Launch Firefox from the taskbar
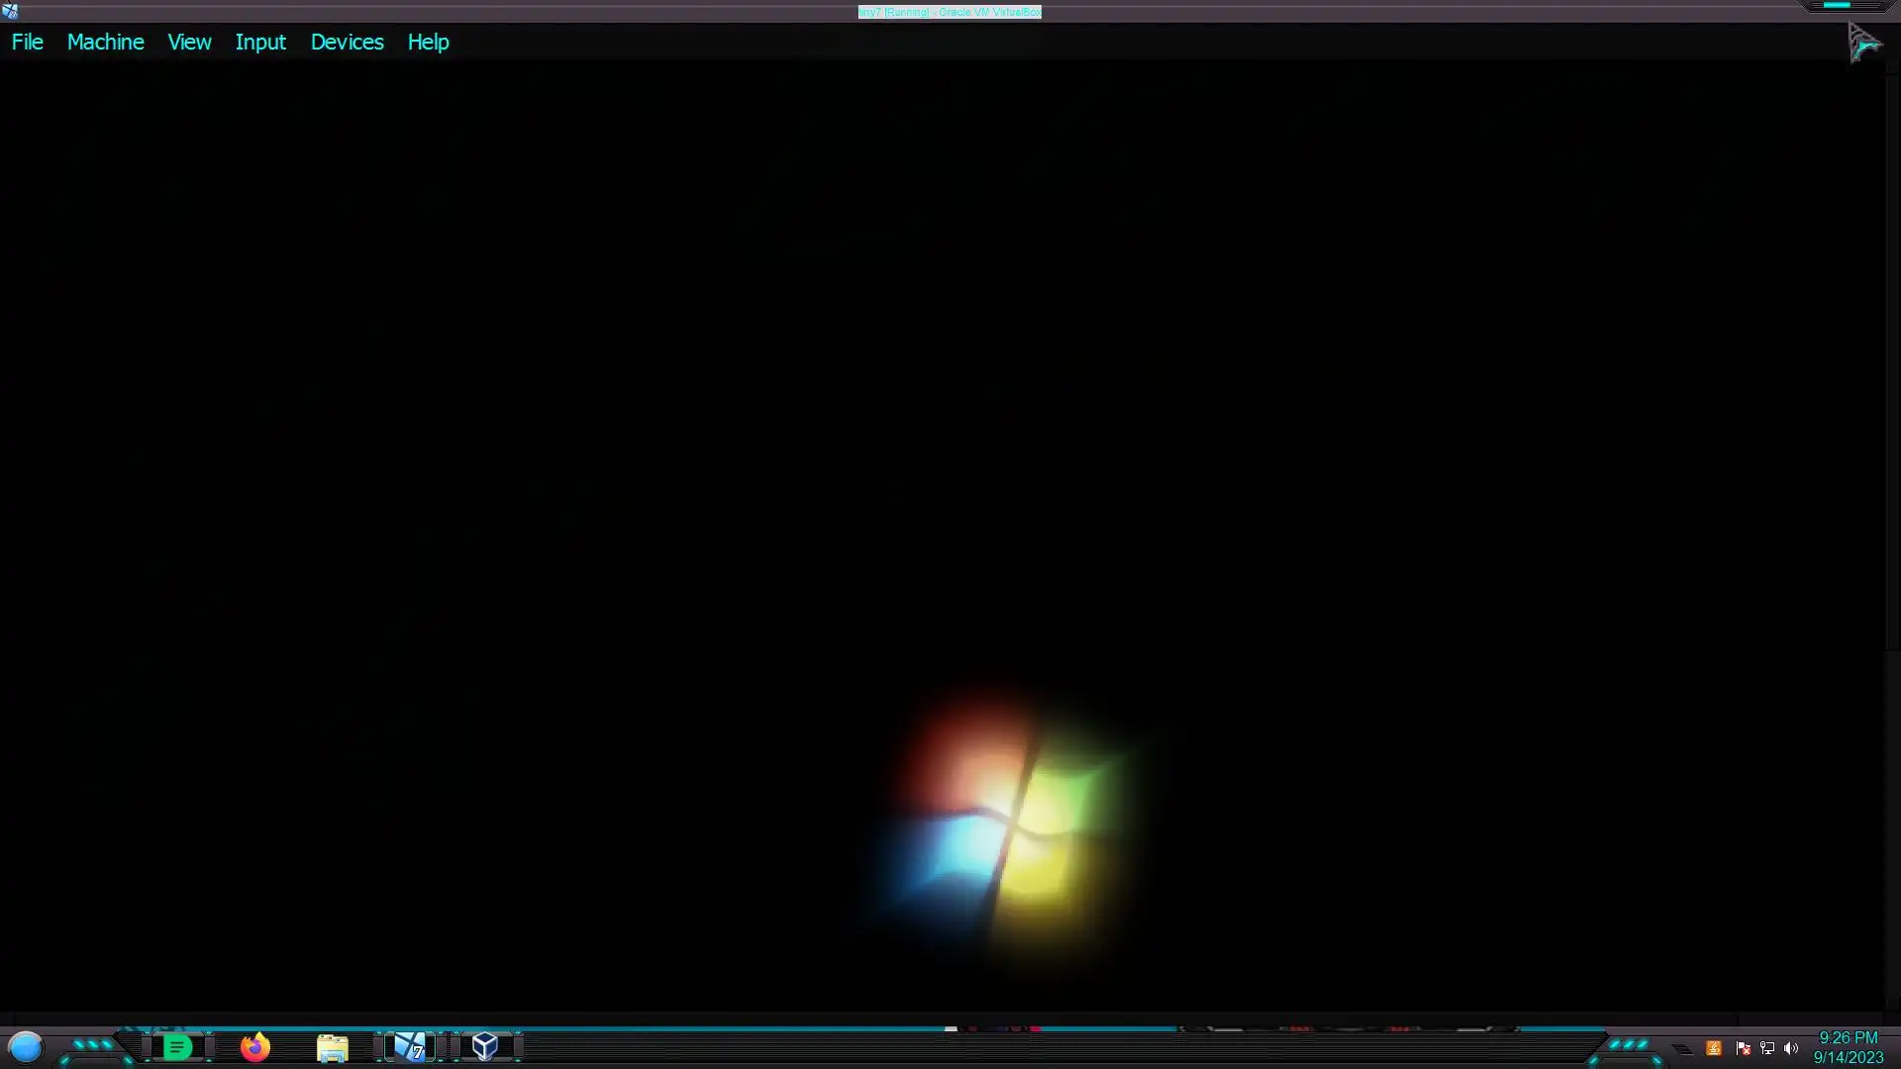The height and width of the screenshot is (1069, 1901). [x=255, y=1047]
